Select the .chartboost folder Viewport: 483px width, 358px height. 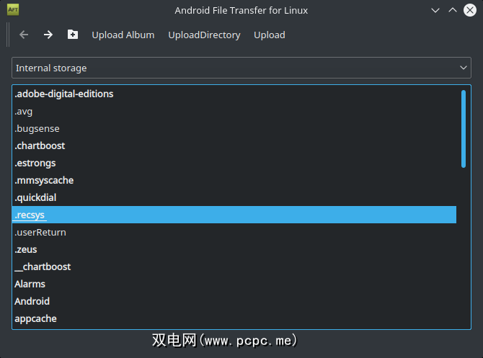(40, 146)
